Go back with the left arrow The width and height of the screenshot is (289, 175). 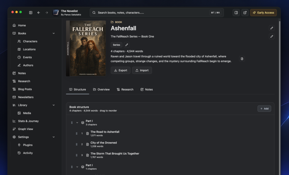pos(39,12)
